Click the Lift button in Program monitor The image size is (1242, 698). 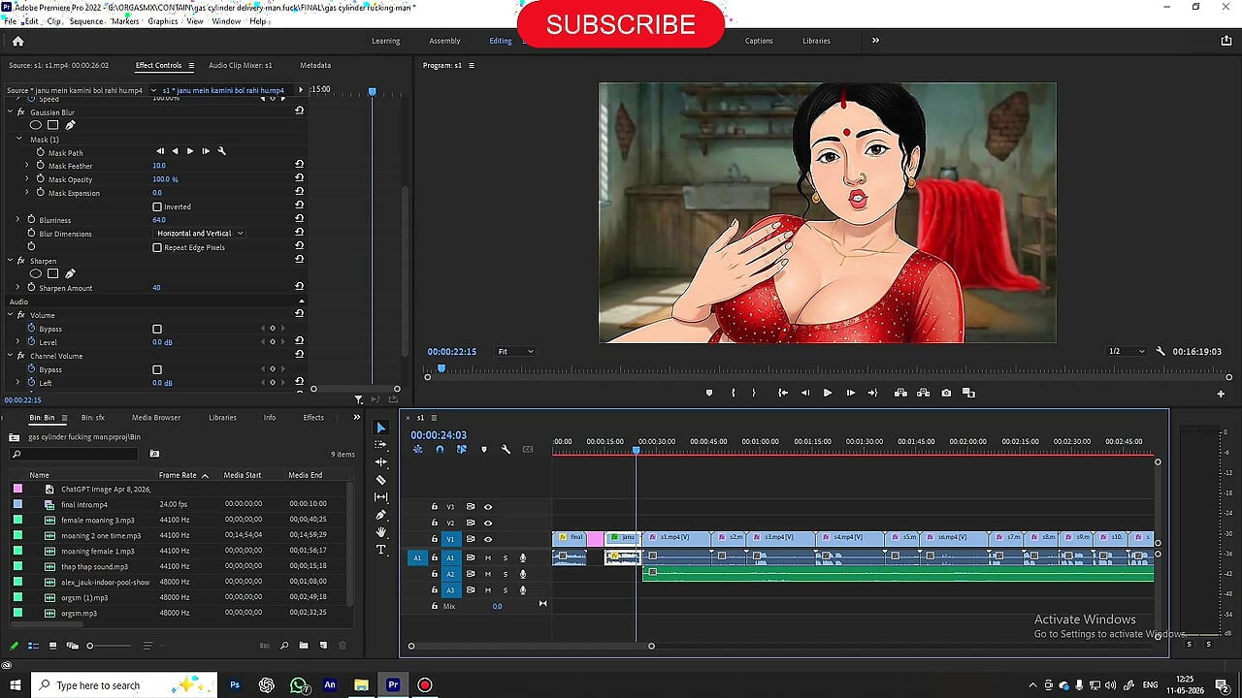(900, 393)
